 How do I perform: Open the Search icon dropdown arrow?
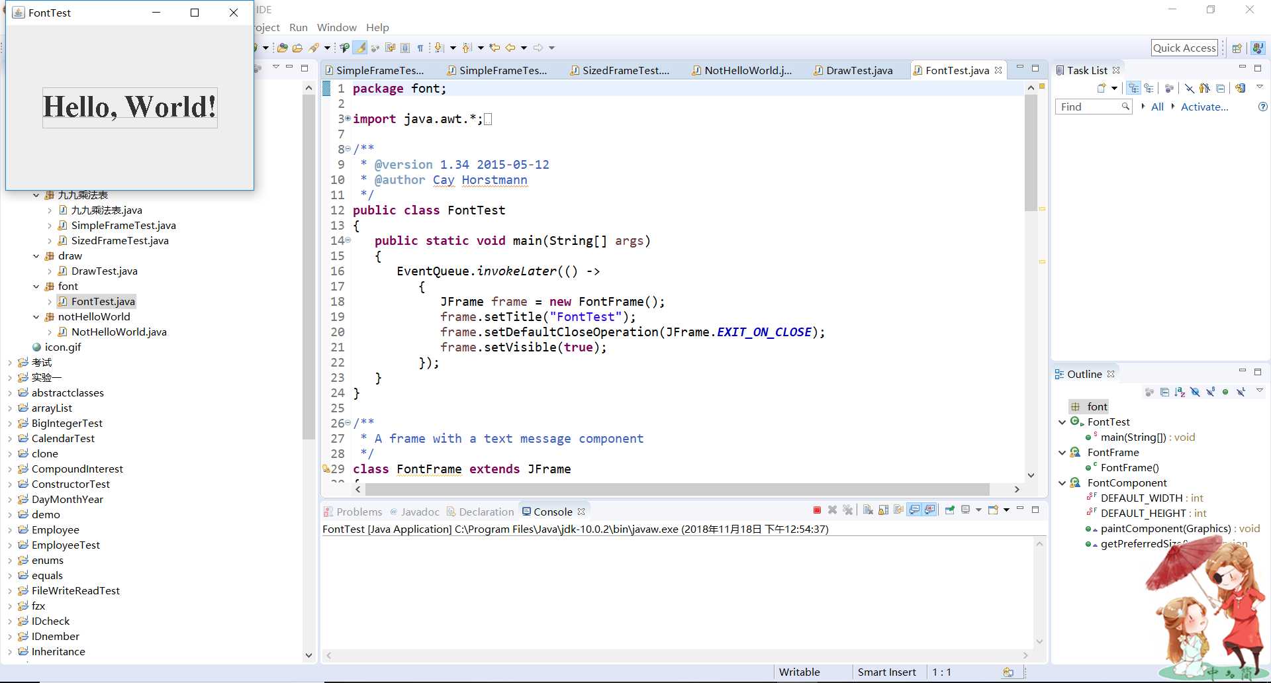(327, 48)
